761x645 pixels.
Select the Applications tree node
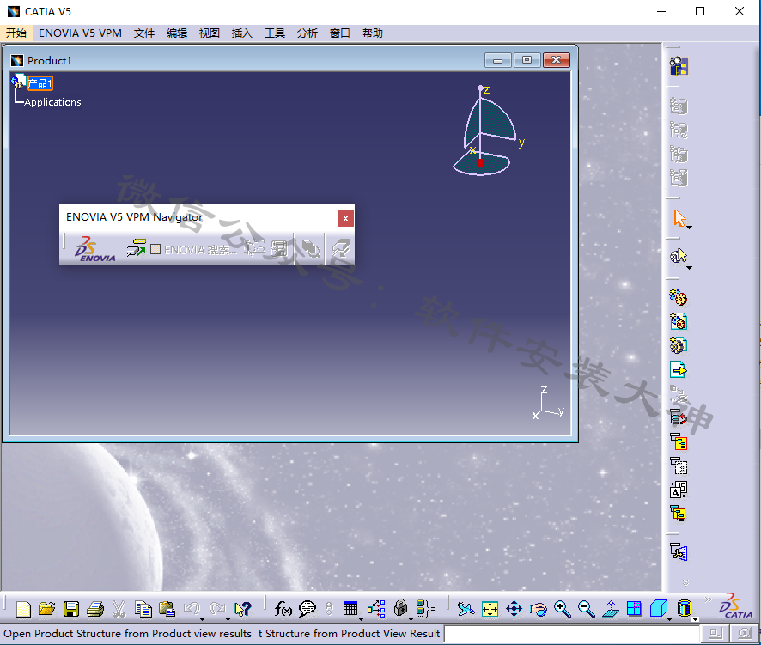click(x=52, y=102)
